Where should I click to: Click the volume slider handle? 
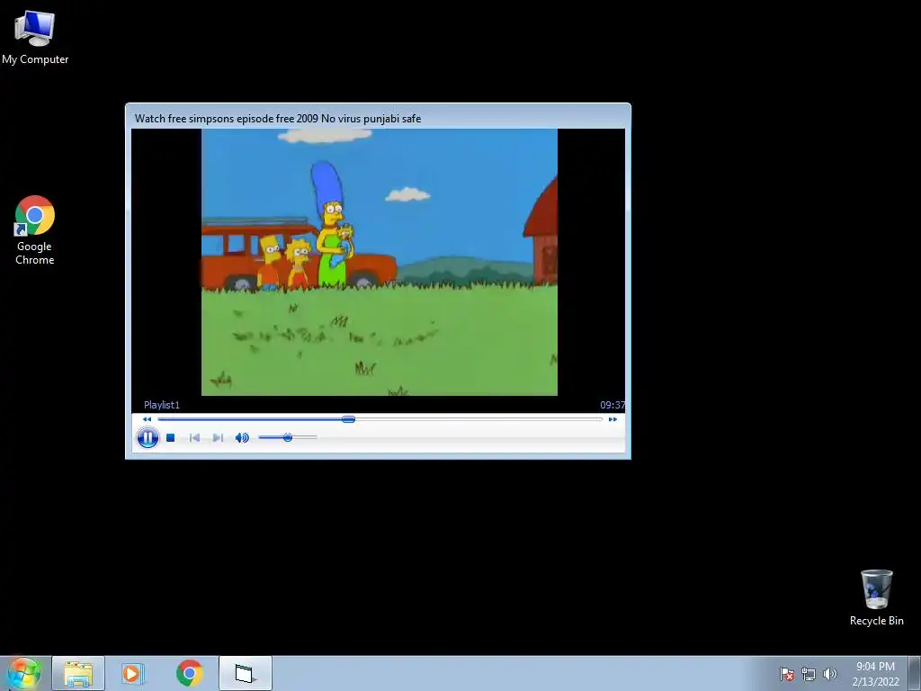click(287, 437)
